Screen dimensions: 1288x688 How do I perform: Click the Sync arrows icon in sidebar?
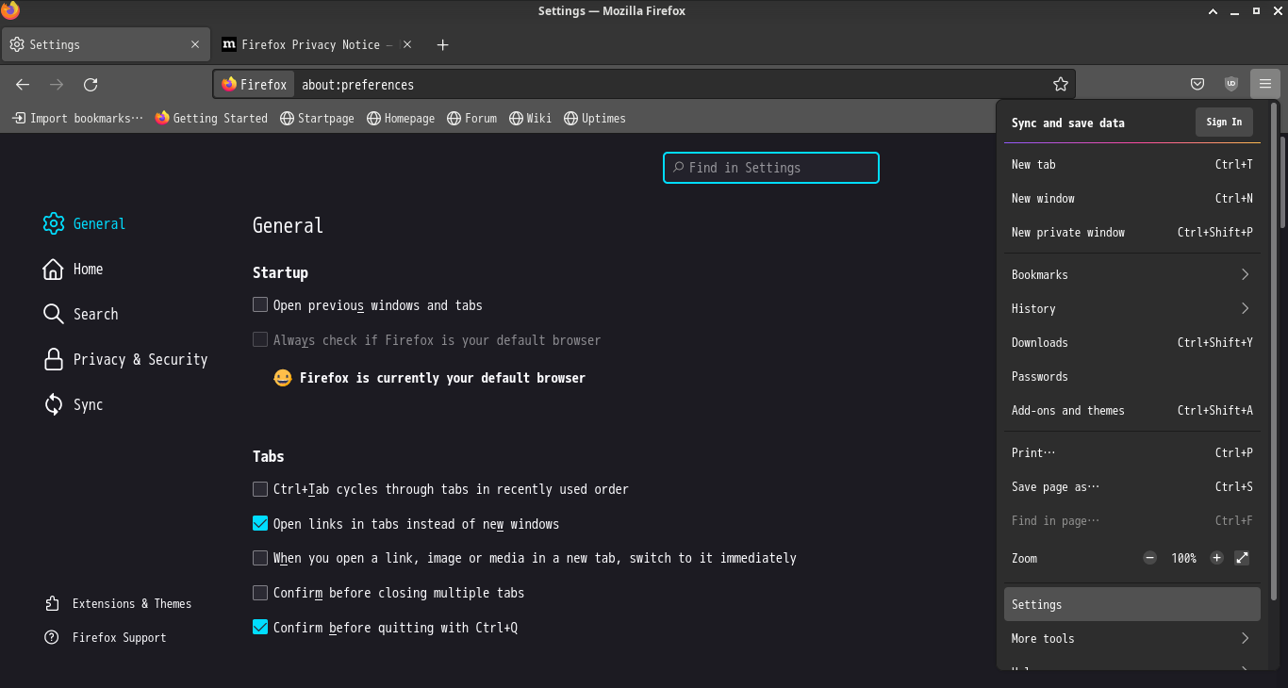tap(54, 404)
